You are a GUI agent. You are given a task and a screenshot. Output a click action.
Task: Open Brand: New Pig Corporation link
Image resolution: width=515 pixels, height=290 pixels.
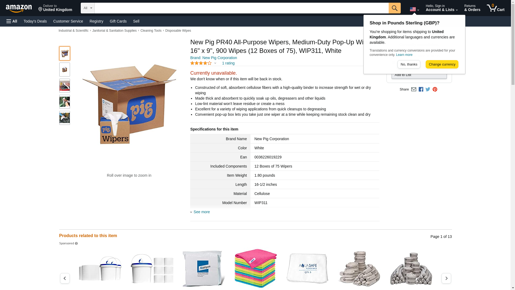point(214,58)
